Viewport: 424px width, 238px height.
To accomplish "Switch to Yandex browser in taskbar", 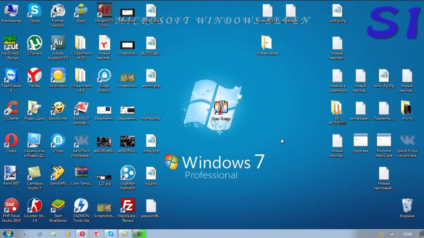I will [96, 234].
